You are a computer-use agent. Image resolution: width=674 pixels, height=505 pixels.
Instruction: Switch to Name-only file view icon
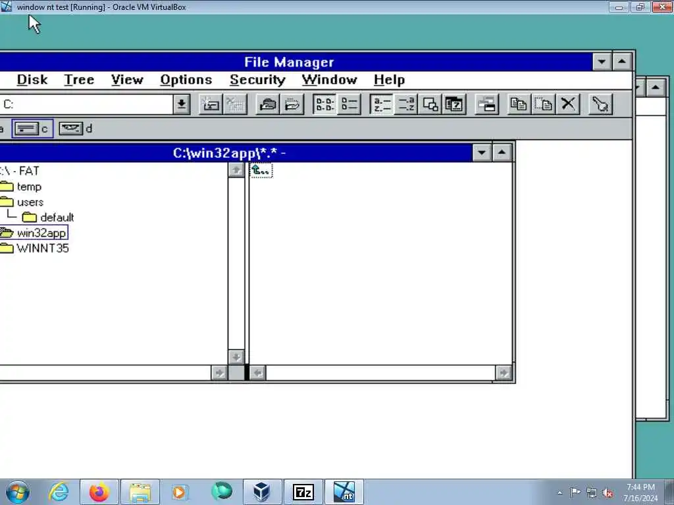coord(324,104)
